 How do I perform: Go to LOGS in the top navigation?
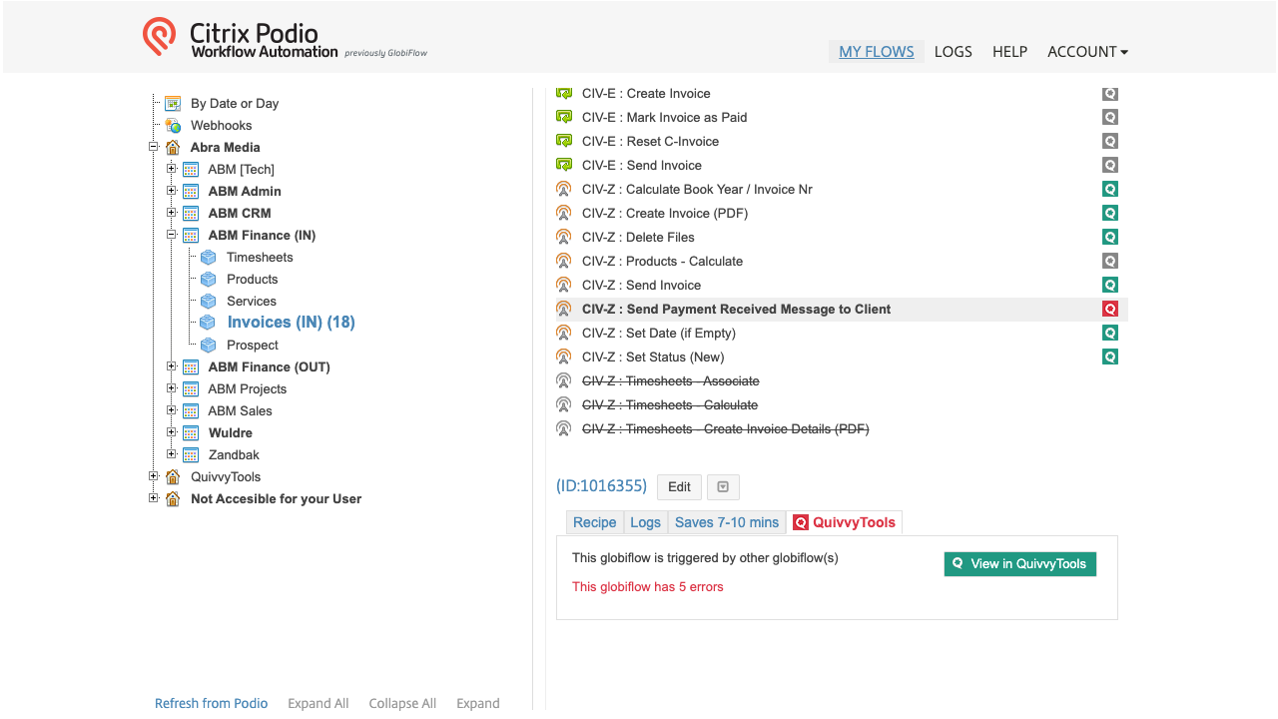953,52
